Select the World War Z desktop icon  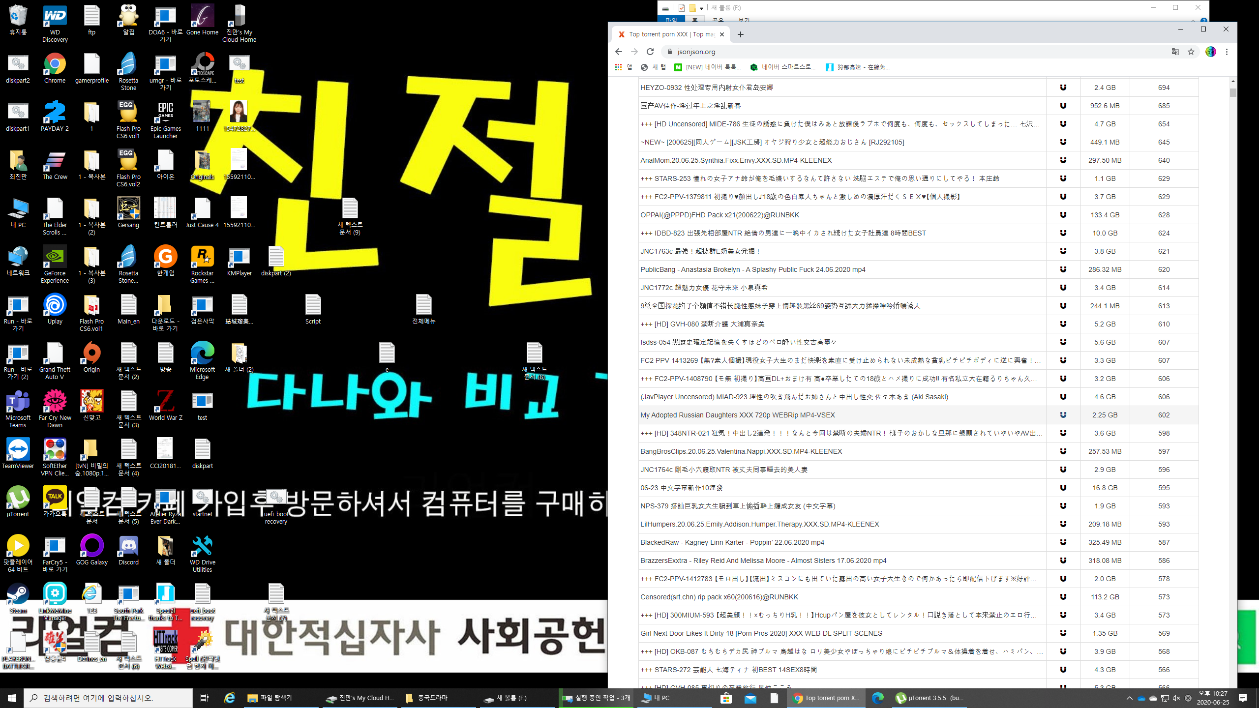165,406
